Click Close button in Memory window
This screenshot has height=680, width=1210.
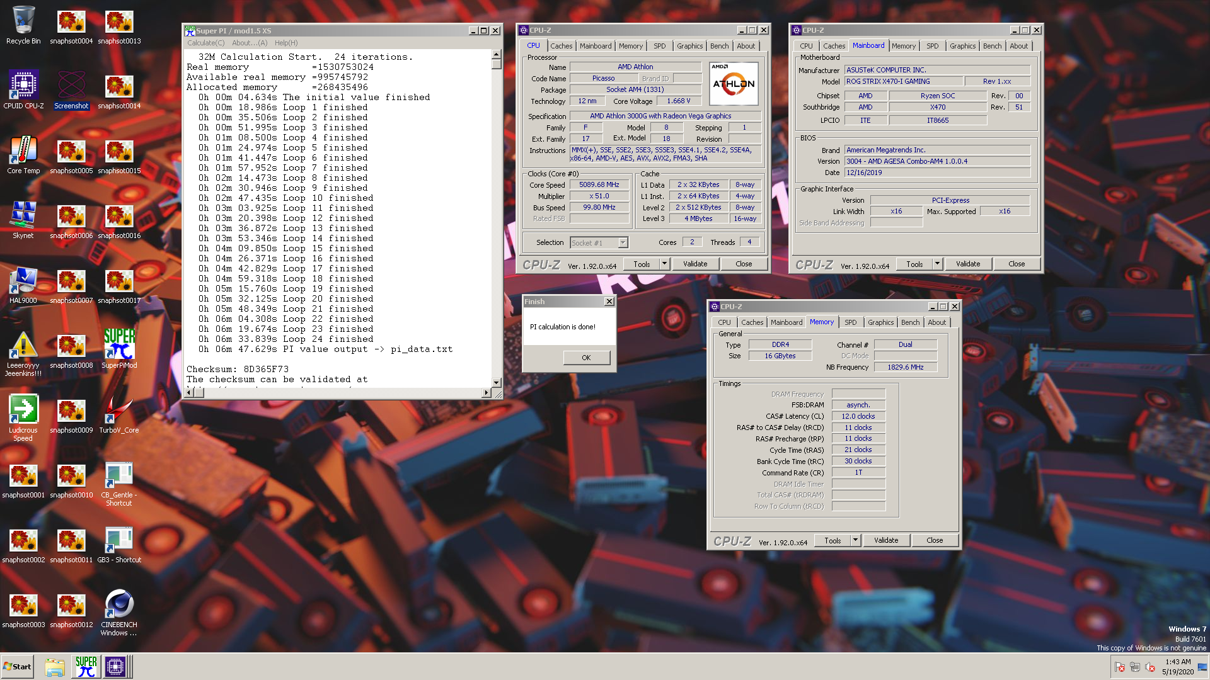pos(935,540)
